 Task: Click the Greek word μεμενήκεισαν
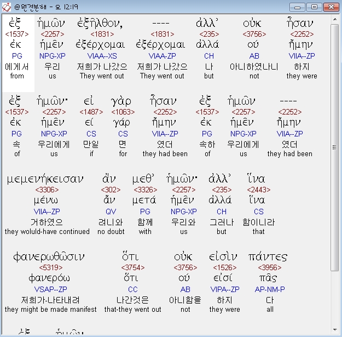click(x=45, y=179)
